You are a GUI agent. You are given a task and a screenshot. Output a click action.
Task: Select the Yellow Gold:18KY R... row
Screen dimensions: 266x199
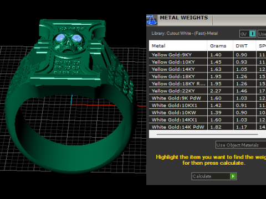point(207,83)
